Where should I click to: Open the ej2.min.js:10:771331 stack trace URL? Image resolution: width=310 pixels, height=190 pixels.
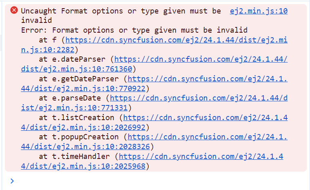click(198, 98)
